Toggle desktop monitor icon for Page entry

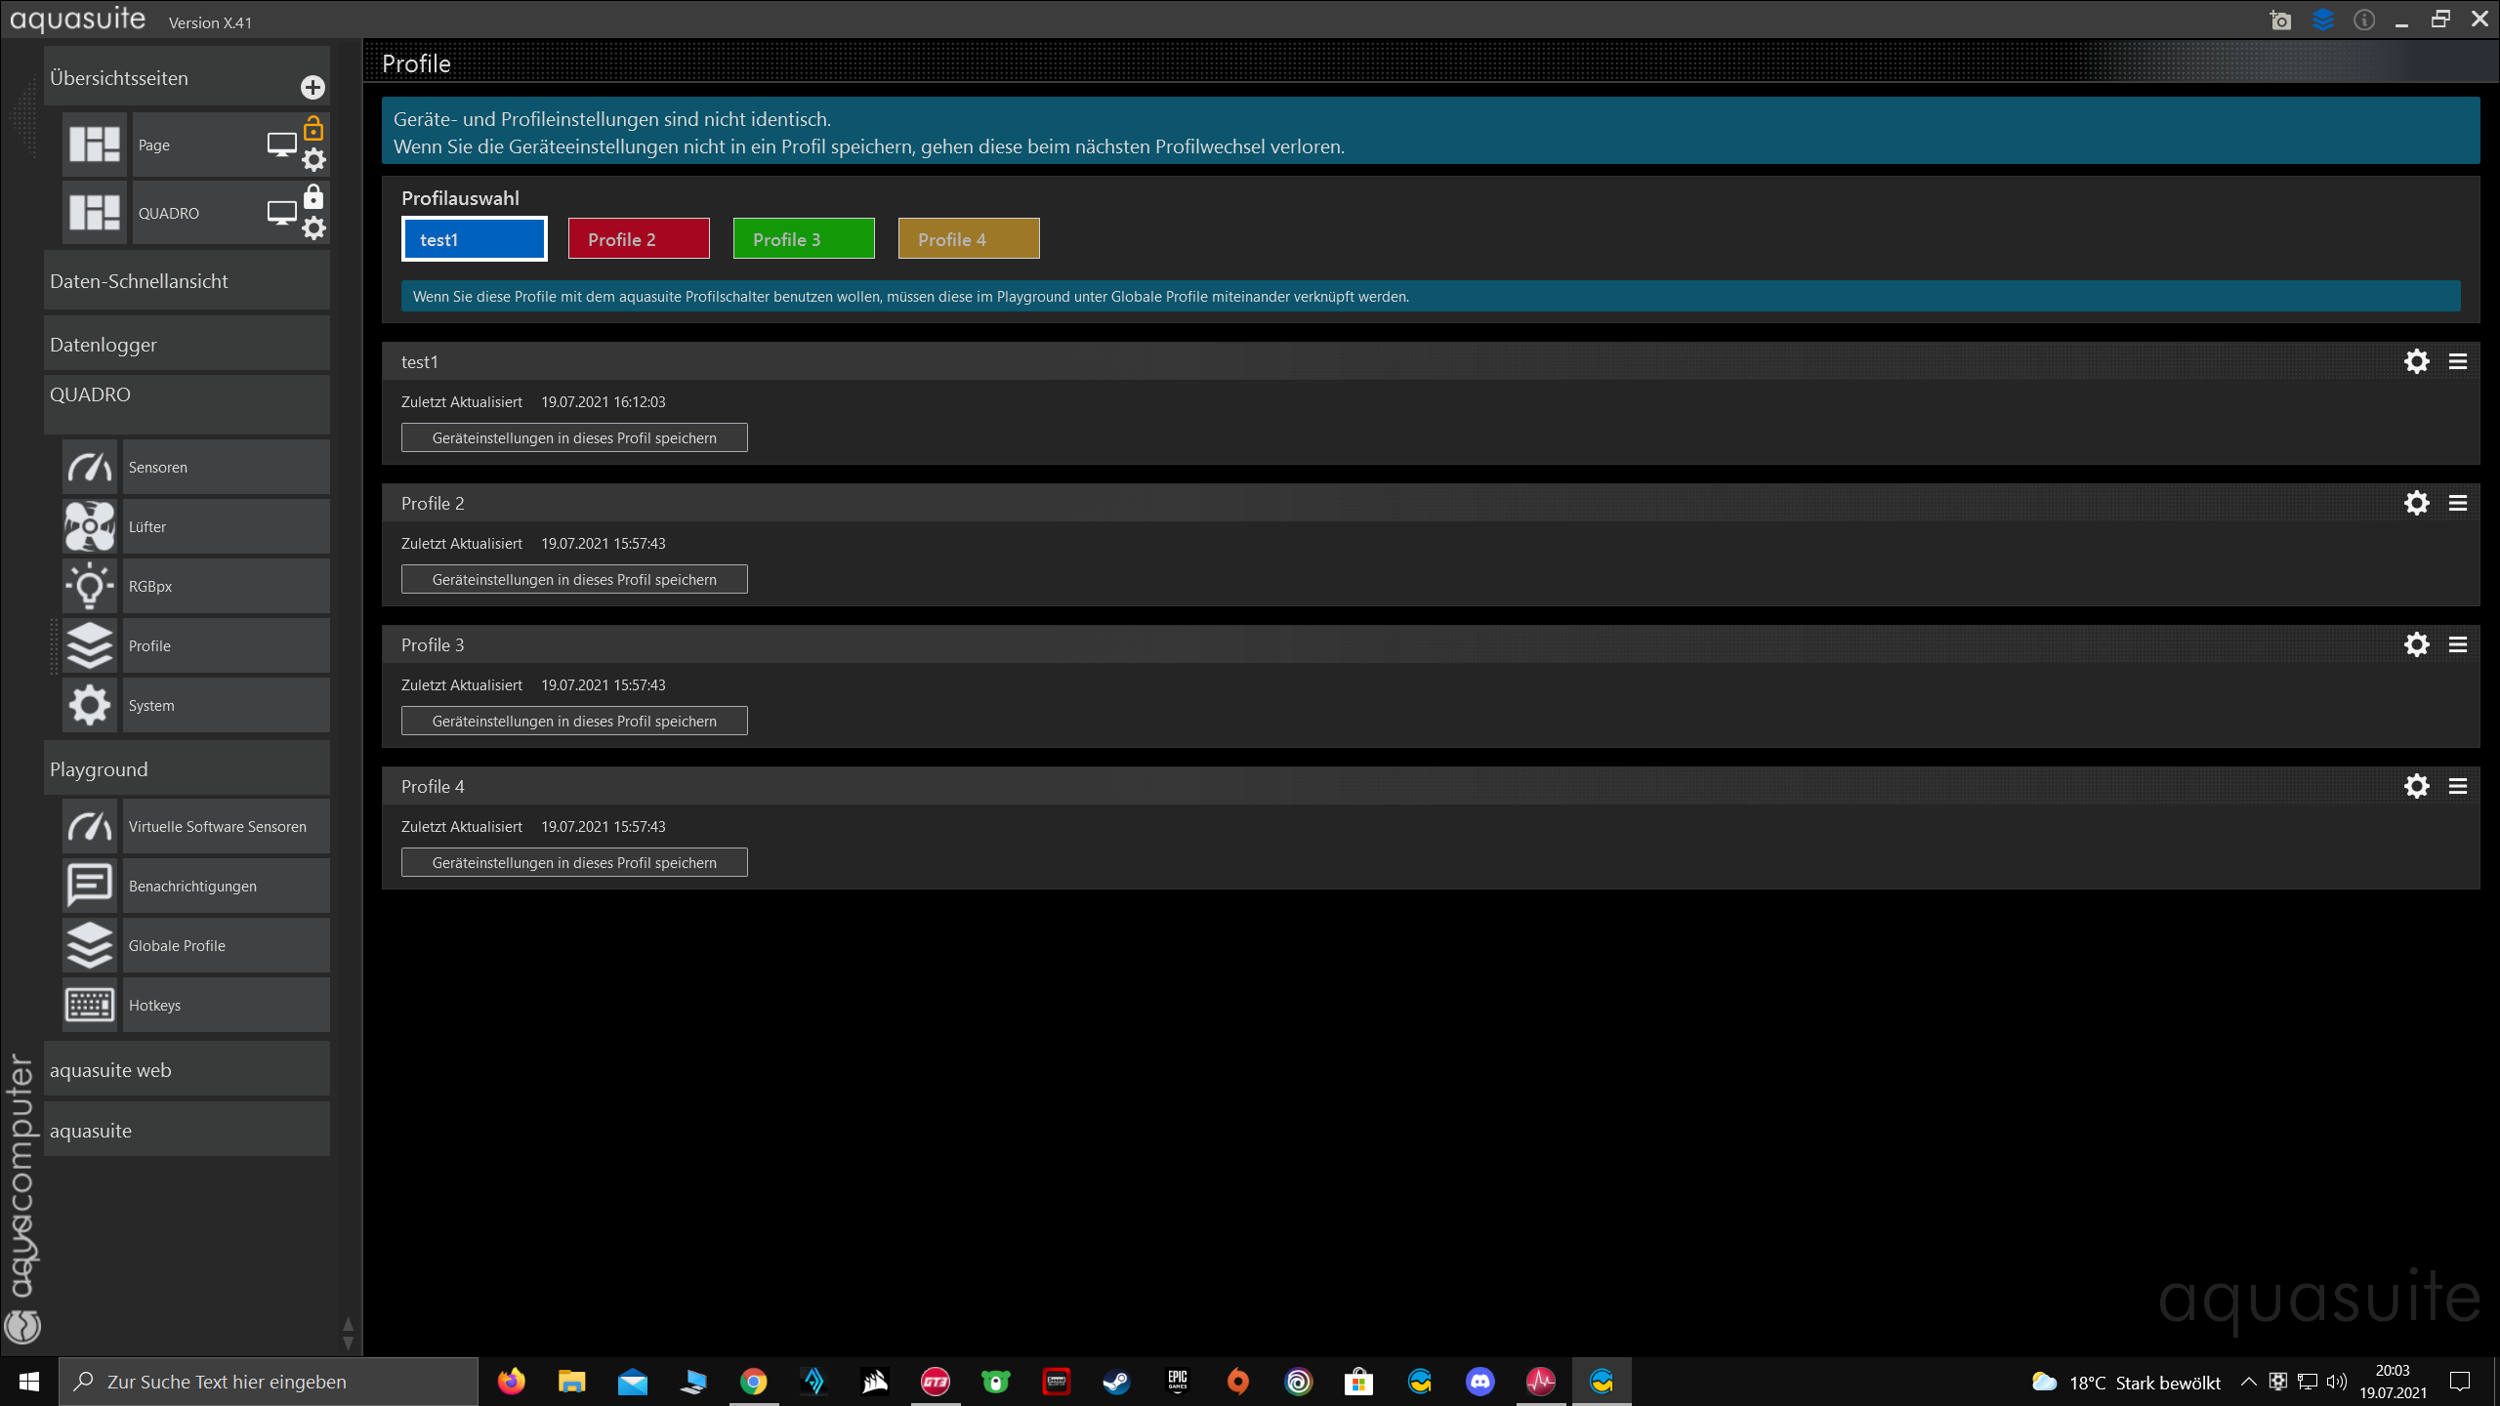pyautogui.click(x=281, y=145)
